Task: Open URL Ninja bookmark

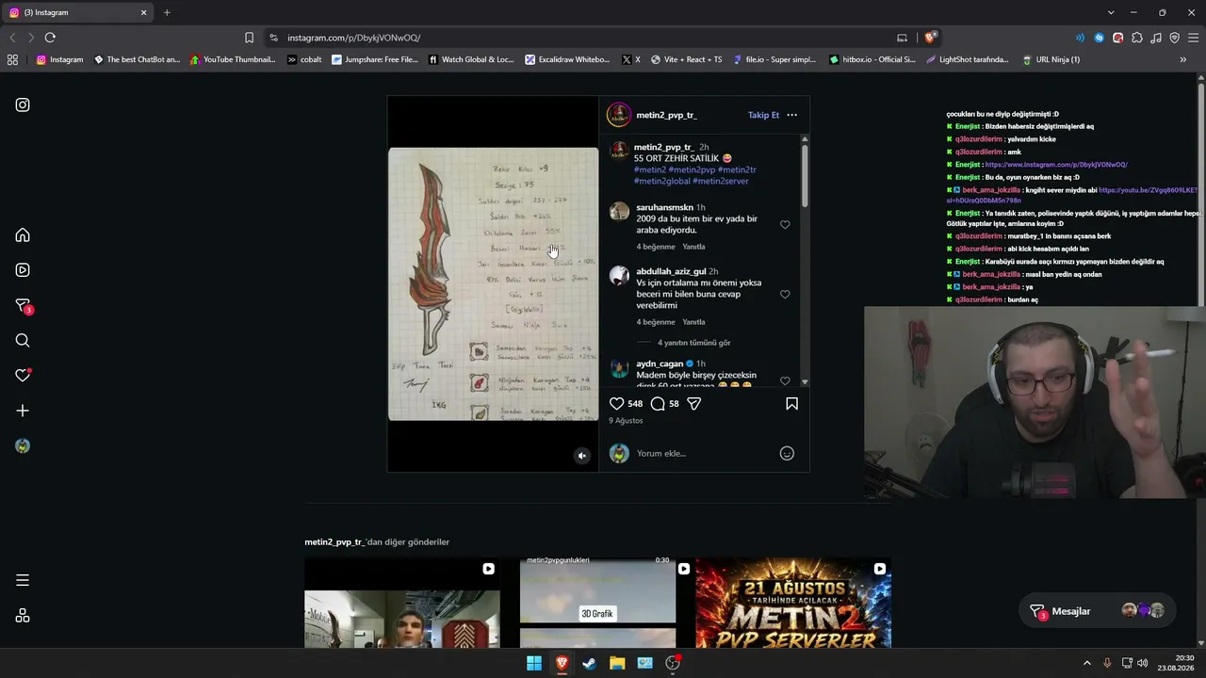Action: pos(1051,59)
